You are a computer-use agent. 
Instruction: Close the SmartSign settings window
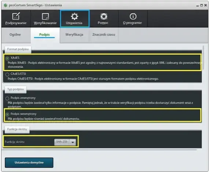[x=206, y=5]
